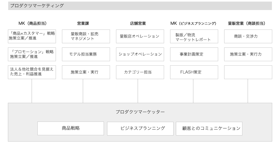Click the empty box under 量販営業
Viewport: 278px width, 150px height.
point(248,72)
